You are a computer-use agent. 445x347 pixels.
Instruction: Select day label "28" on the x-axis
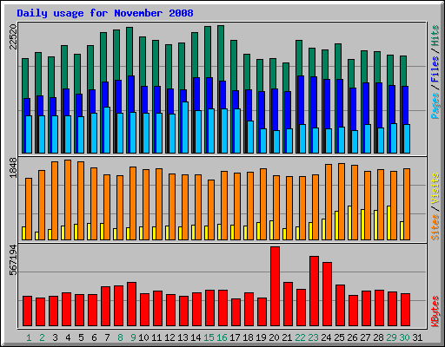tap(378, 337)
